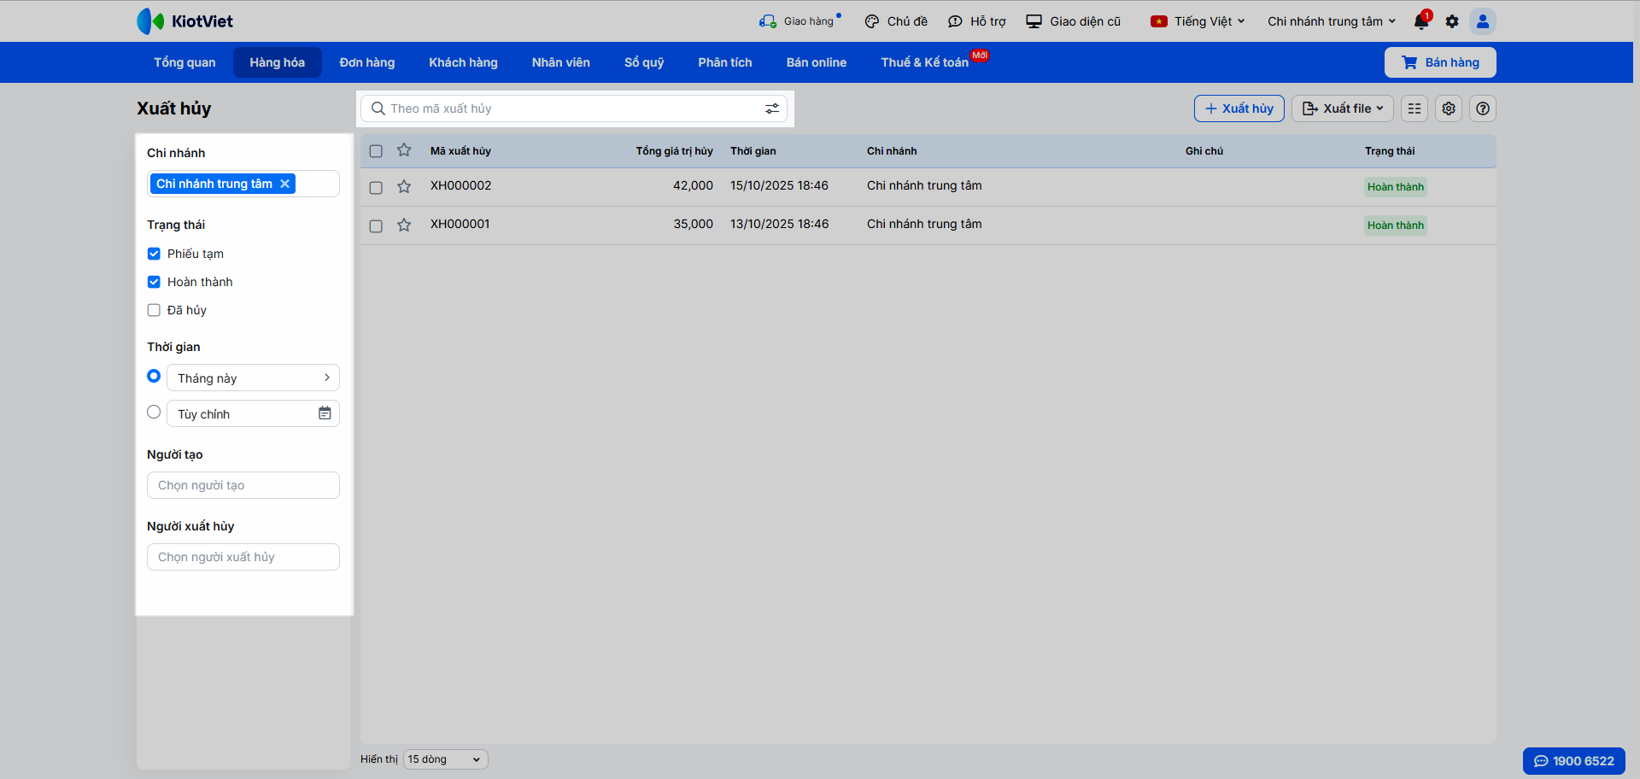Remove Chi nhánh trung tâm filter tag

[284, 184]
